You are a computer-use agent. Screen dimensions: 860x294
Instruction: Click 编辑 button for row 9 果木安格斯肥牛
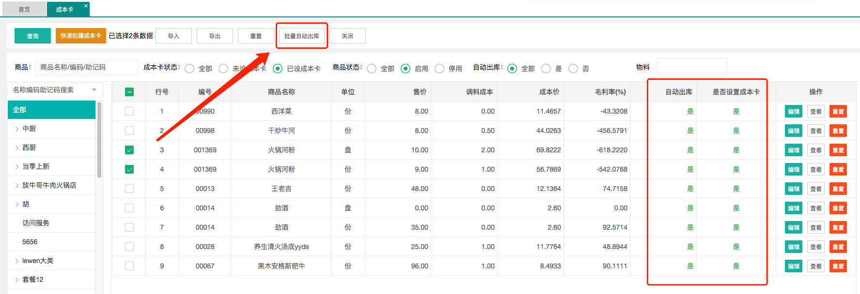793,266
